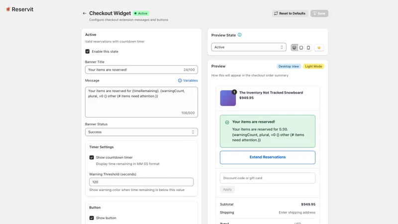Click the snowboard product thumbnail
Image resolution: width=398 pixels, height=224 pixels.
(x=228, y=98)
